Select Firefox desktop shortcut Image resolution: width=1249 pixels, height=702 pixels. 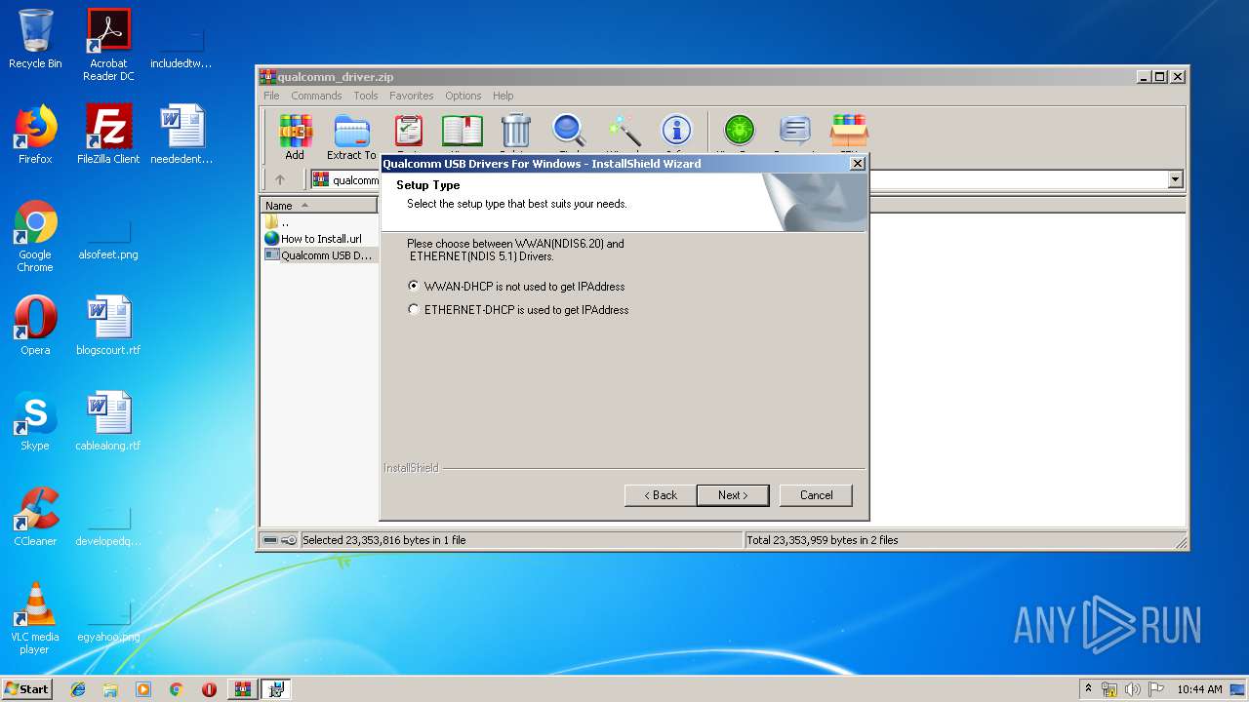35,134
